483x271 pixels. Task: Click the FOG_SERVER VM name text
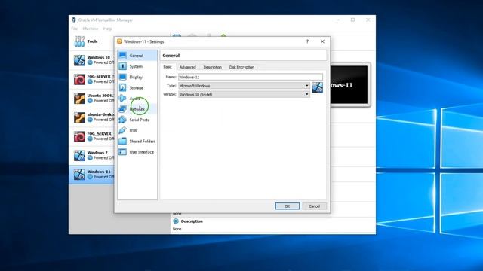click(x=99, y=134)
